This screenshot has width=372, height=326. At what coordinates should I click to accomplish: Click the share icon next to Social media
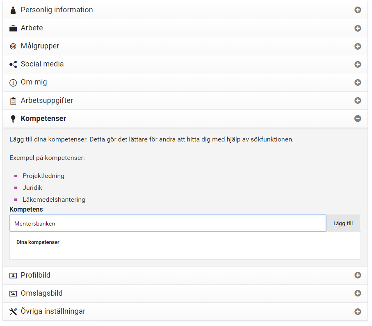13,64
